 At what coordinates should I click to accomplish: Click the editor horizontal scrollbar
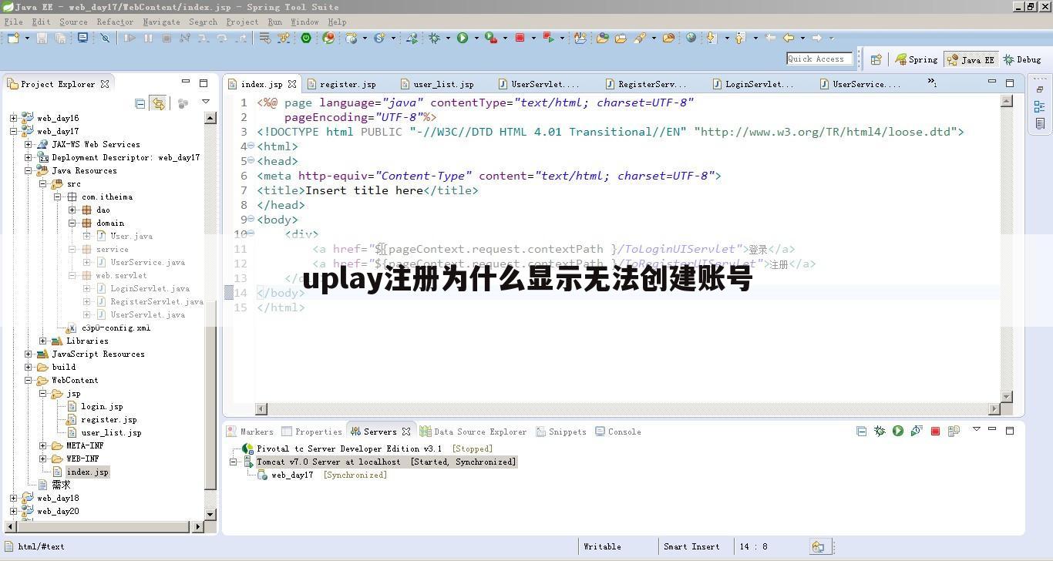tap(627, 408)
